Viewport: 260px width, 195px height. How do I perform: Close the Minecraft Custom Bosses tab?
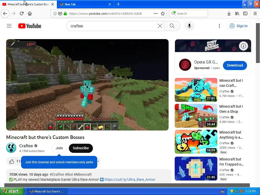[x=53, y=4]
